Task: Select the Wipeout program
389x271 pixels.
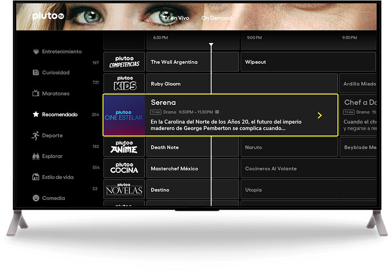Action: point(308,62)
